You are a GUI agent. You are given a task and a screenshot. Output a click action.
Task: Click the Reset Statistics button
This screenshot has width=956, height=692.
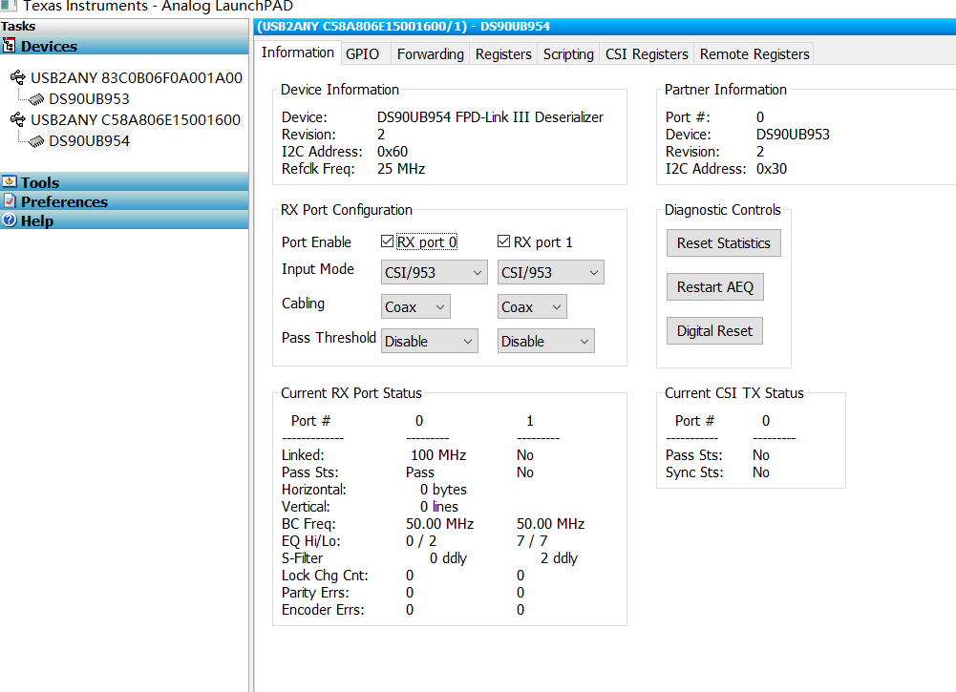click(x=724, y=243)
